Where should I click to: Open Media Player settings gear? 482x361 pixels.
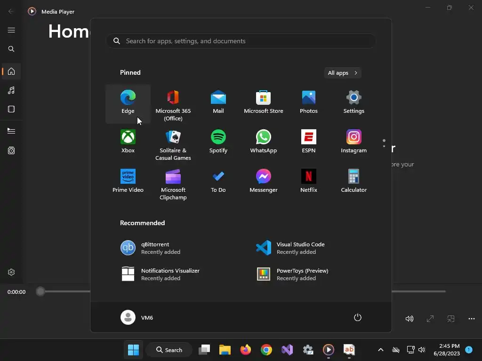11,272
